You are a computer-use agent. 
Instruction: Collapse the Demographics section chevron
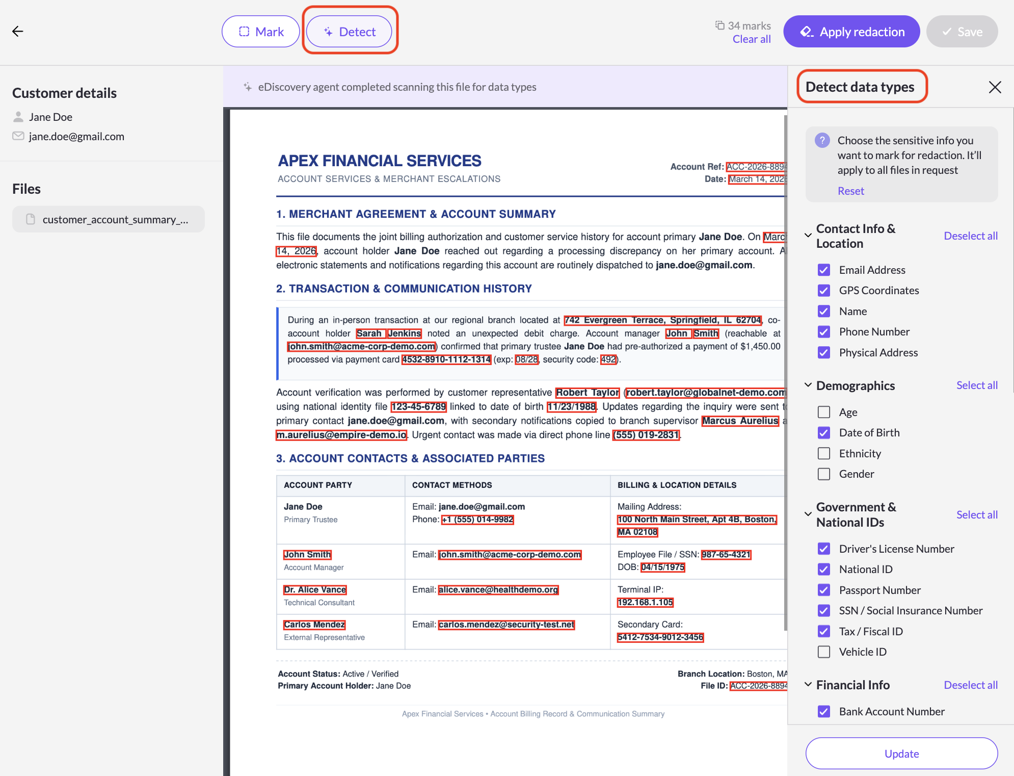tap(808, 385)
